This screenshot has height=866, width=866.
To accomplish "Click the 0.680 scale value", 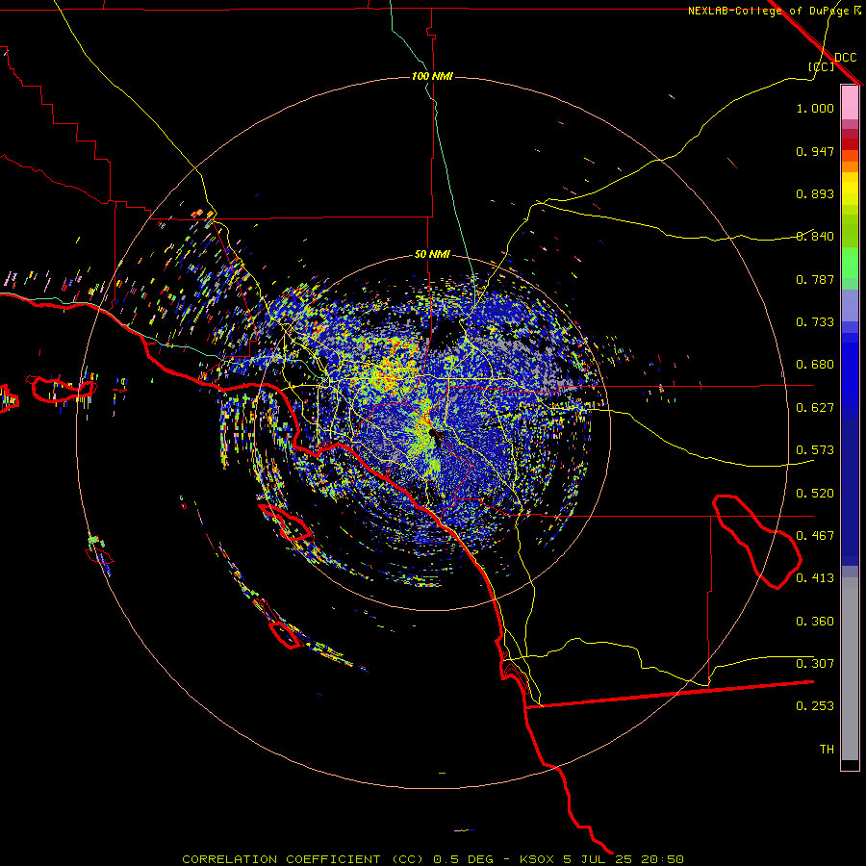I will tap(815, 365).
